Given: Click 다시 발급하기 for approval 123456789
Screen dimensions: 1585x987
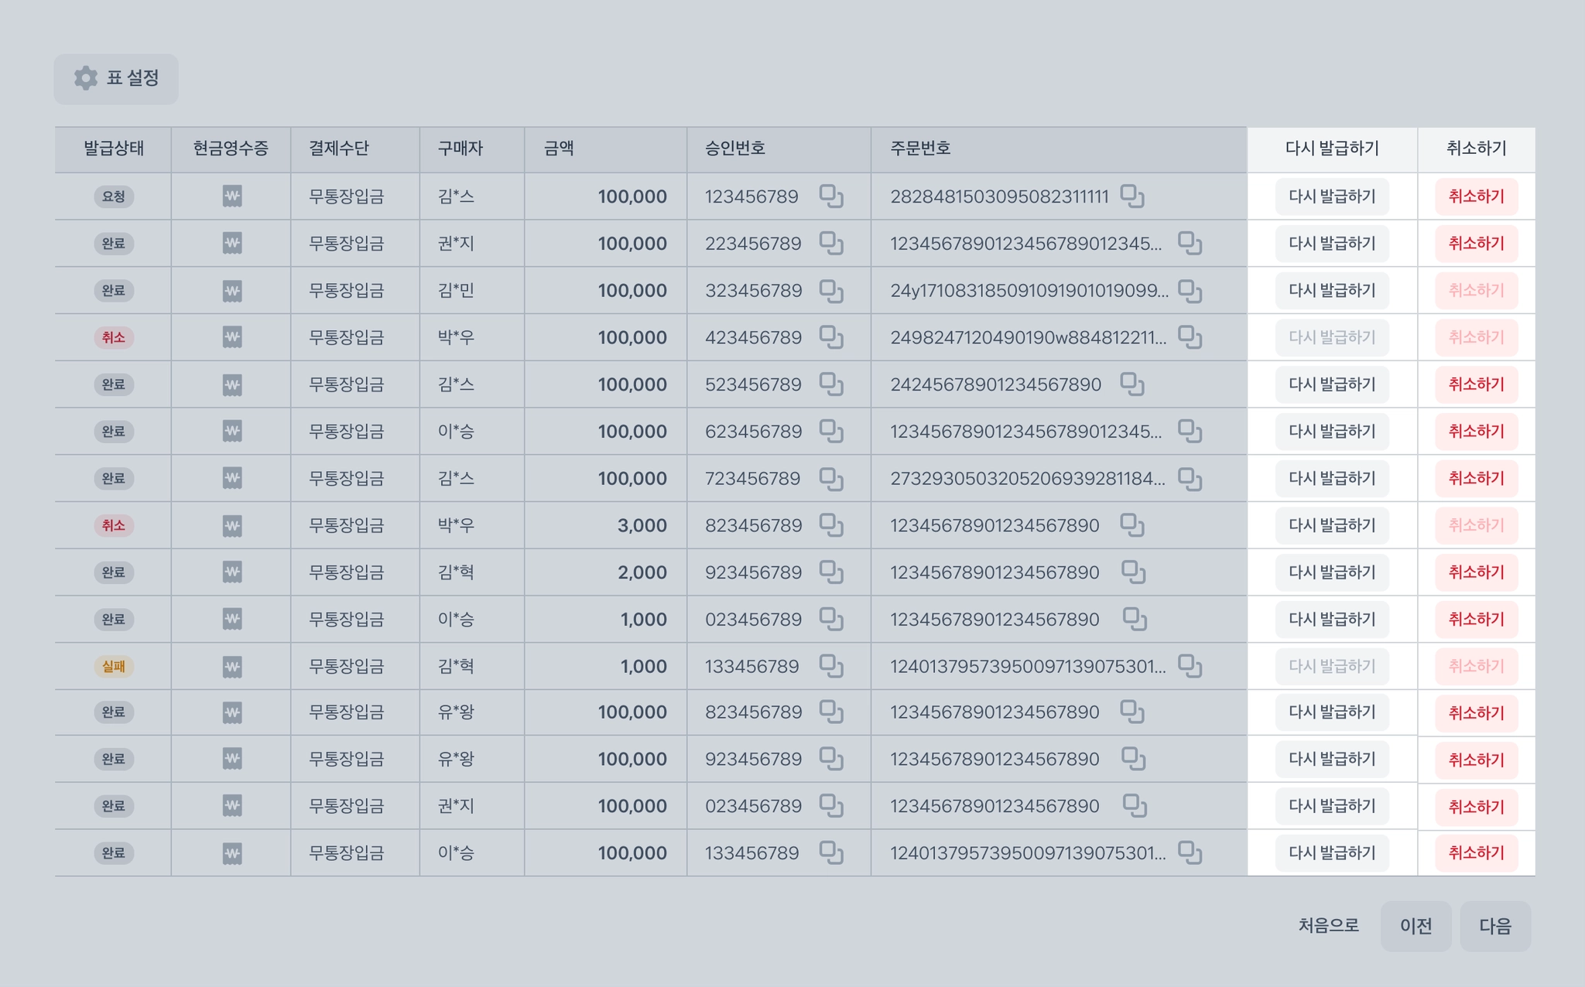Looking at the screenshot, I should pyautogui.click(x=1332, y=196).
